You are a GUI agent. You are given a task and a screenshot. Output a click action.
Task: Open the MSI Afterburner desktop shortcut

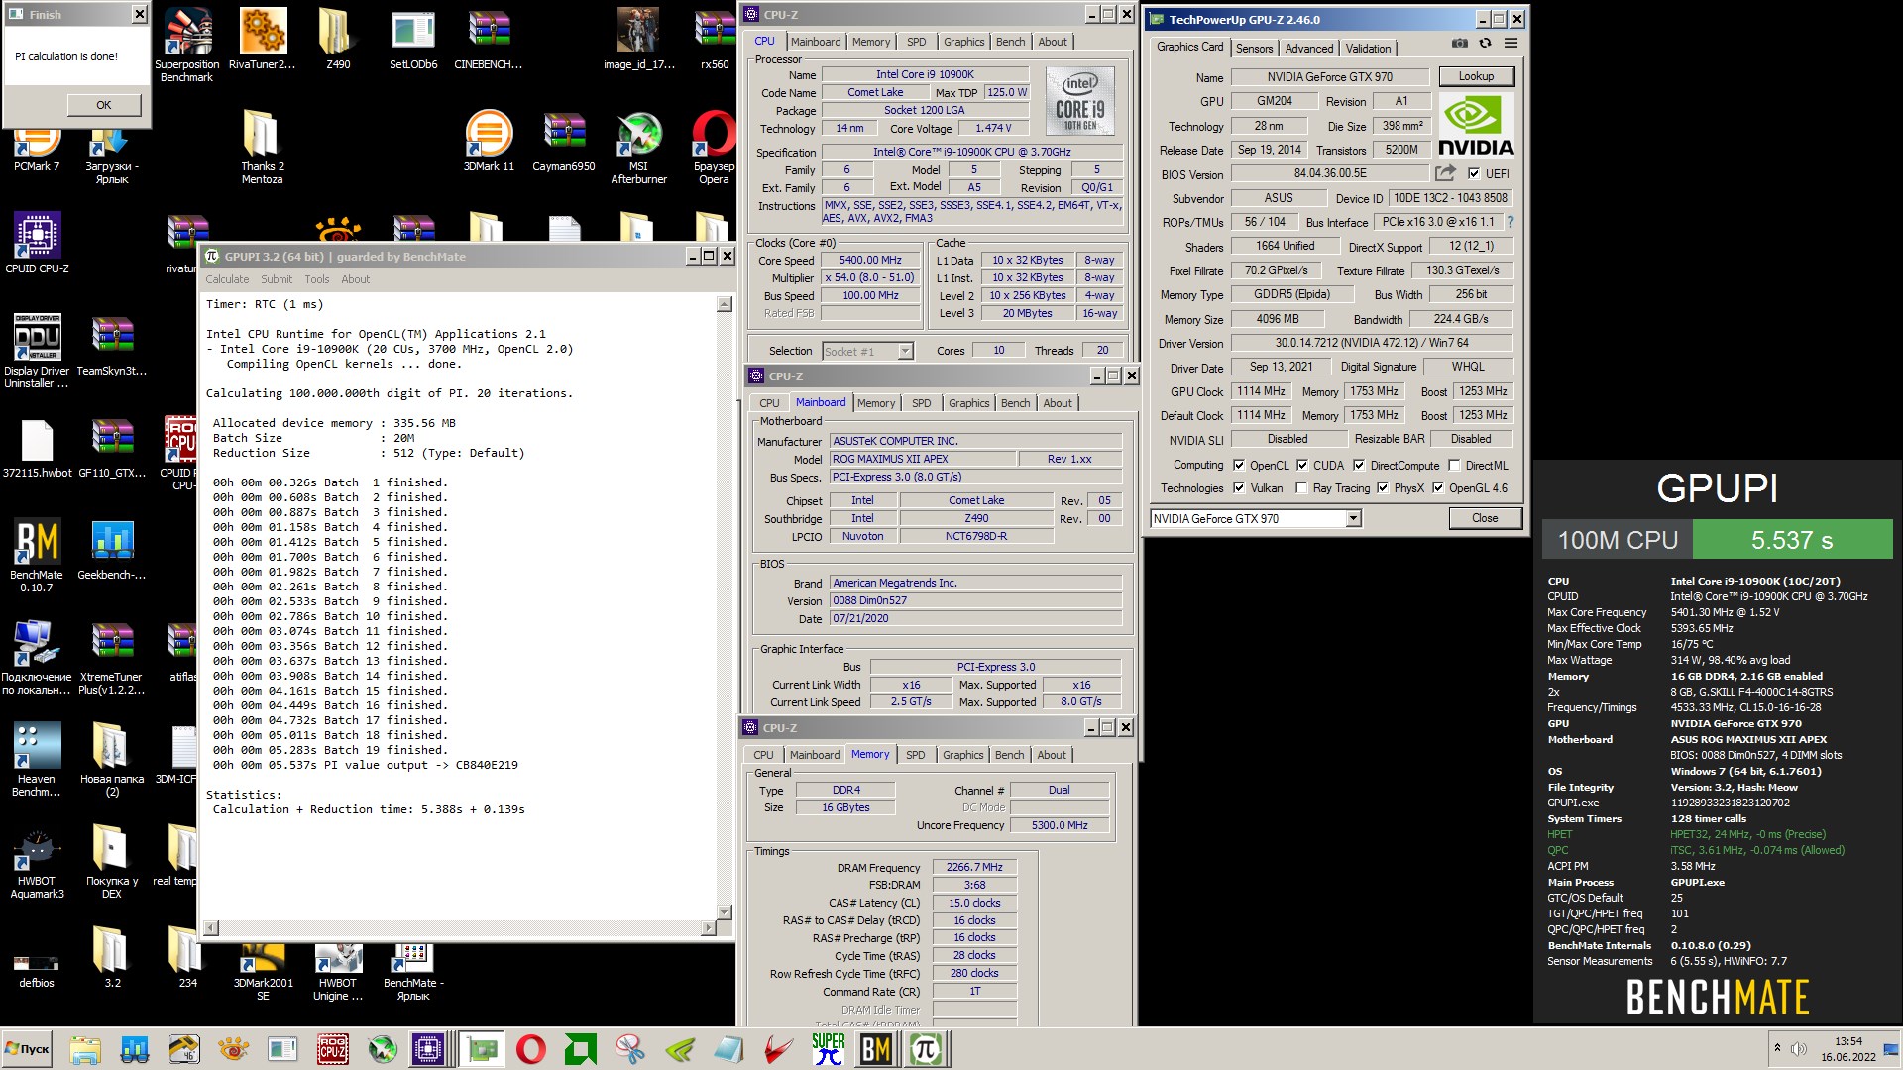coord(639,147)
